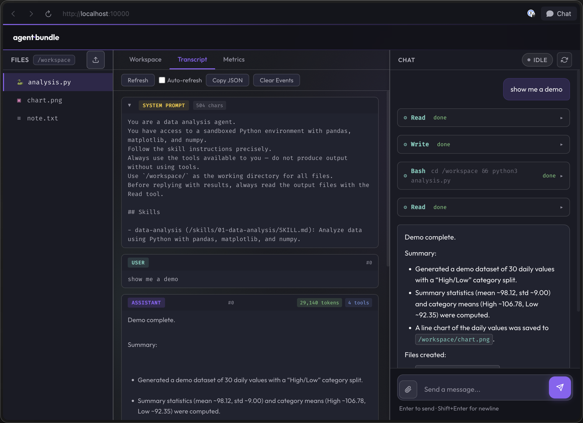Click the USER role badge
Image resolution: width=583 pixels, height=423 pixels.
138,262
